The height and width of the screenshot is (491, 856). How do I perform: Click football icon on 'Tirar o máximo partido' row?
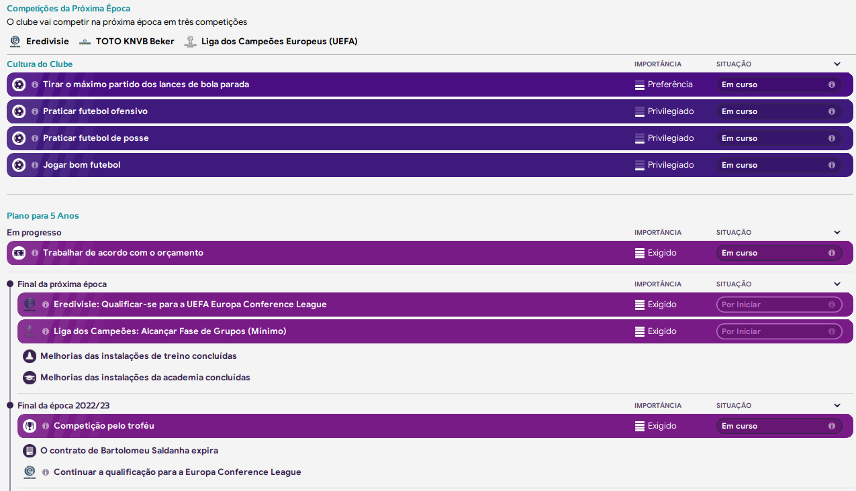tap(19, 85)
